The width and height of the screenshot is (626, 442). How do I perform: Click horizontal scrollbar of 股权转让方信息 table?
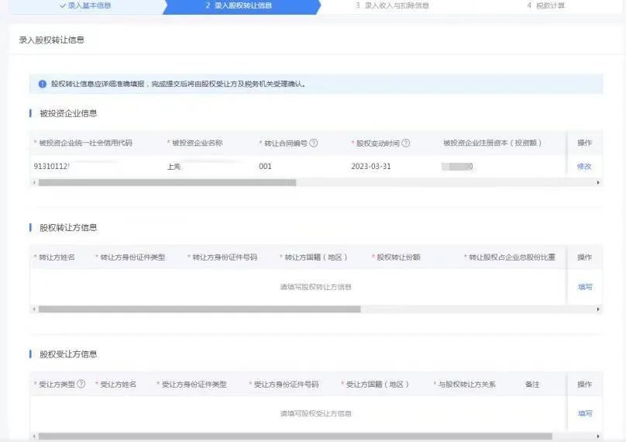click(200, 309)
